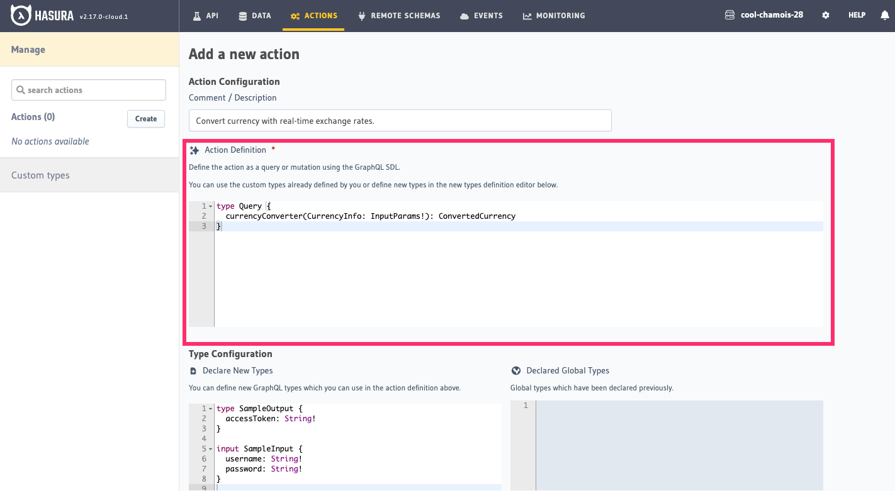This screenshot has height=491, width=895.
Task: Open the Events tab
Action: point(481,16)
